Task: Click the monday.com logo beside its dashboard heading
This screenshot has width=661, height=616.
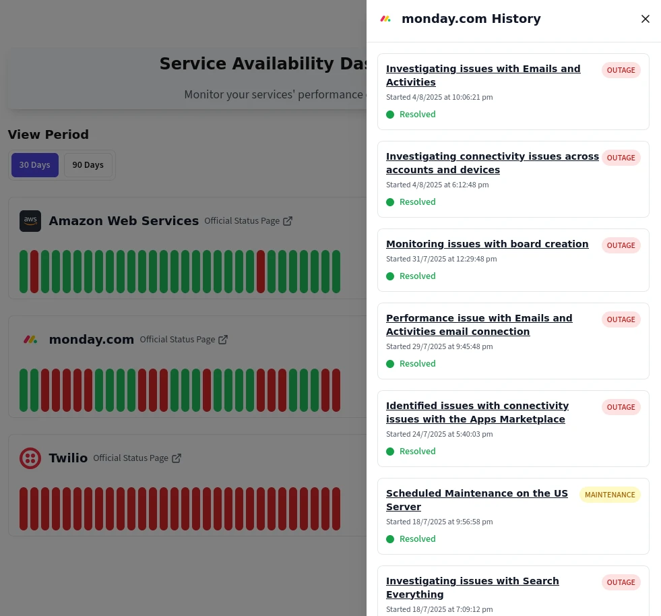Action: click(x=30, y=340)
